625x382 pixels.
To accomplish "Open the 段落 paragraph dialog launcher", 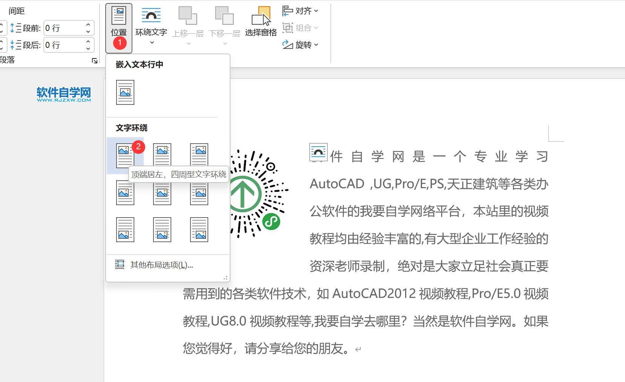I will point(95,61).
